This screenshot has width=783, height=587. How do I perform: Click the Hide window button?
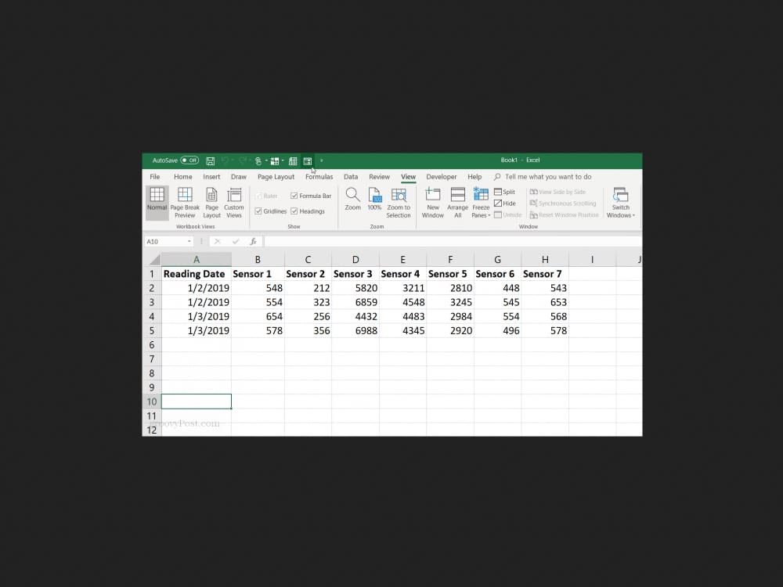(505, 203)
